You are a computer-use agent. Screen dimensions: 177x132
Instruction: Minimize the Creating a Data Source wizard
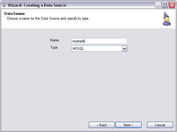[x=158, y=5]
